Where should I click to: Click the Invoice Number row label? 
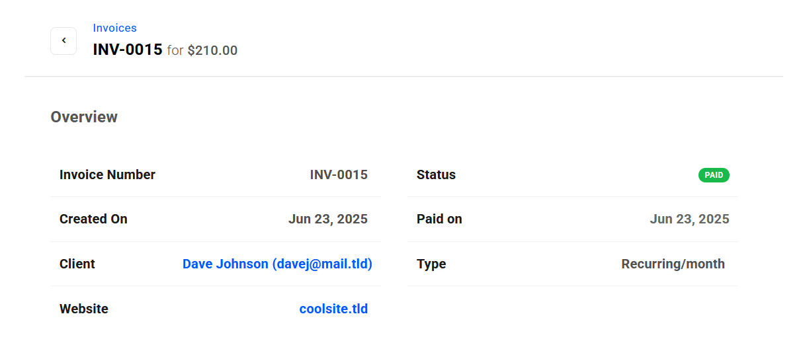click(x=107, y=174)
